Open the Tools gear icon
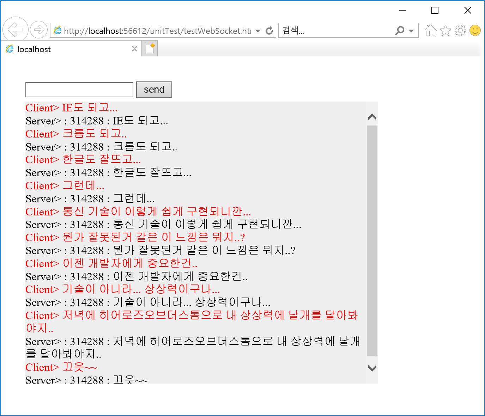 [460, 31]
